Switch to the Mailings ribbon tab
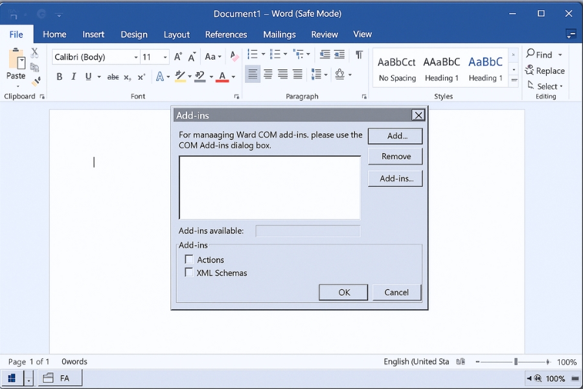 [279, 34]
